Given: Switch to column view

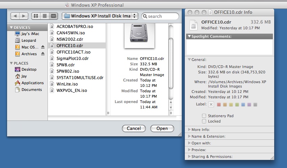Looking at the screenshot, I should pyautogui.click(x=53, y=16).
